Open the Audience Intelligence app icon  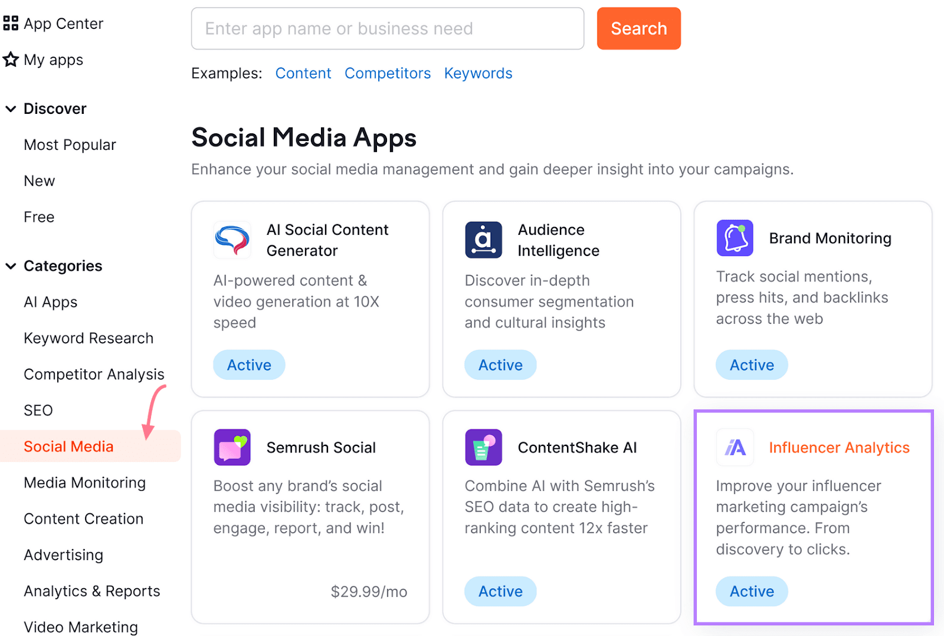coord(483,240)
